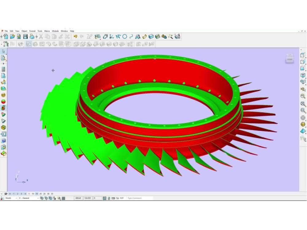Click the help question mark sidebar icon
The height and width of the screenshot is (230, 307).
[x=3, y=141]
